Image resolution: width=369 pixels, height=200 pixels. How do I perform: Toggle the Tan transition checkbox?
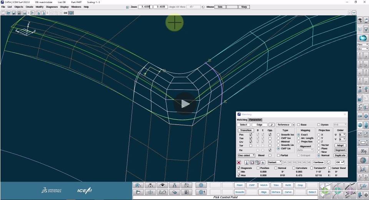tap(251, 139)
